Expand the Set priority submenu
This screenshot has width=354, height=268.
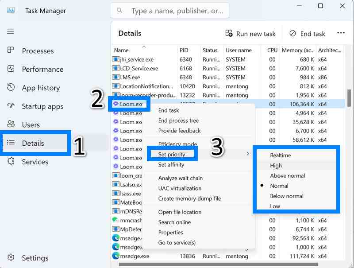(172, 154)
